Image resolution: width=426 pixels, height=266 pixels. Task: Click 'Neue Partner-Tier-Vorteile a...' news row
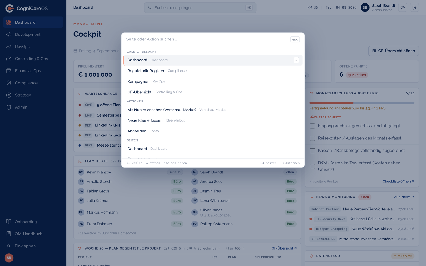coord(362,209)
